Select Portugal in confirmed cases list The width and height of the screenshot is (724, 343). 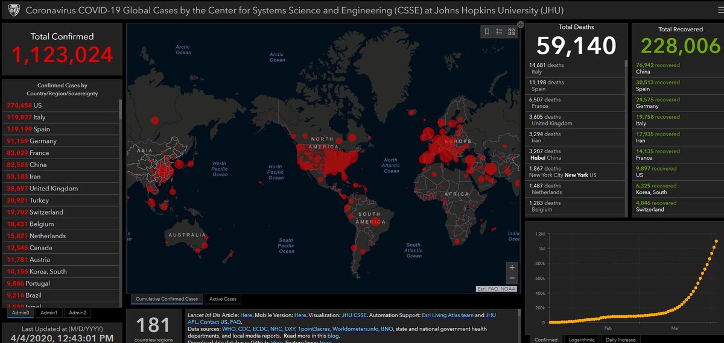[x=61, y=283]
